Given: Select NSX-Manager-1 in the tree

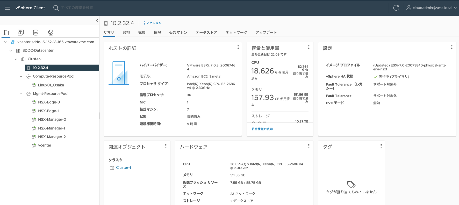Looking at the screenshot, I should point(52,128).
